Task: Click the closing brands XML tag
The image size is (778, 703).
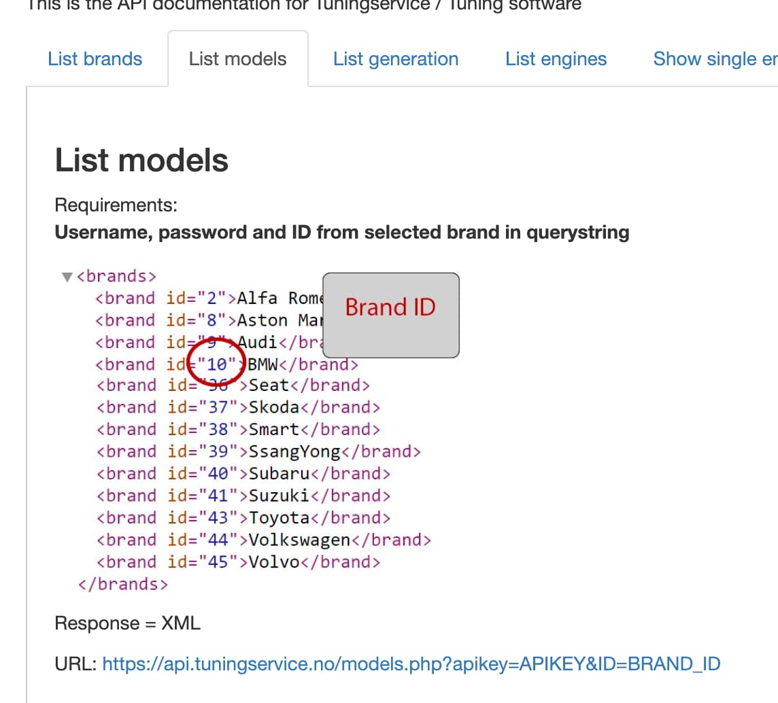Action: click(122, 584)
